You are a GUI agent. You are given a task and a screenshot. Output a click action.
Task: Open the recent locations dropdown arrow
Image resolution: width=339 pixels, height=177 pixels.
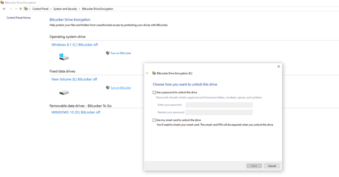16,9
